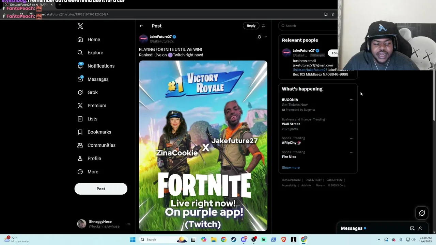Open the Accessibility footer link

point(289,185)
